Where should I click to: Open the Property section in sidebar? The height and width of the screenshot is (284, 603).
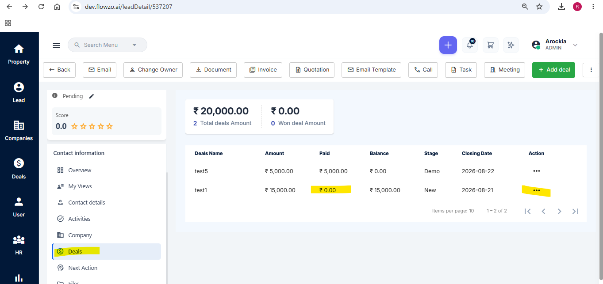point(19,54)
